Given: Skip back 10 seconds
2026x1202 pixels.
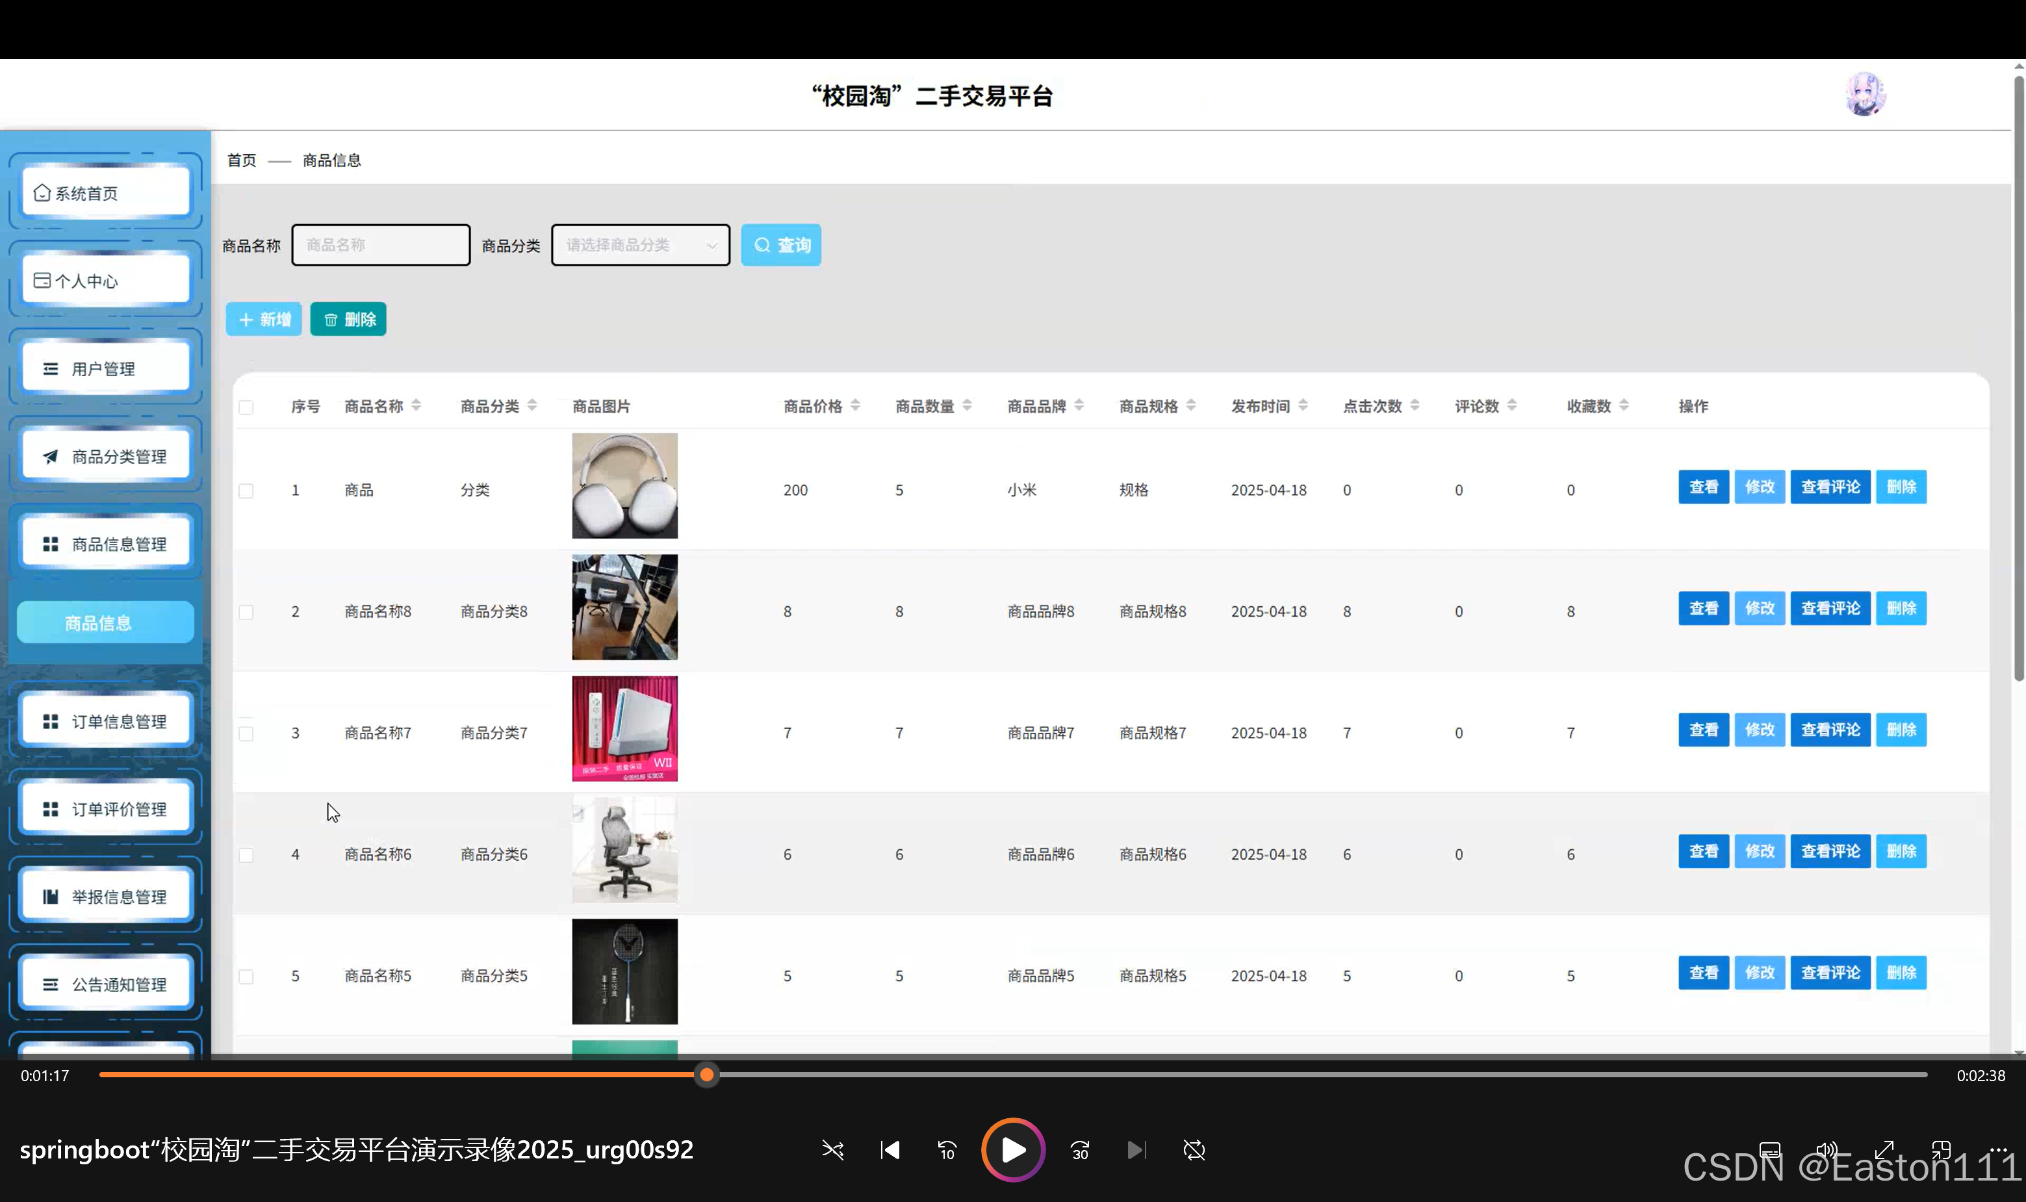Looking at the screenshot, I should (x=947, y=1150).
